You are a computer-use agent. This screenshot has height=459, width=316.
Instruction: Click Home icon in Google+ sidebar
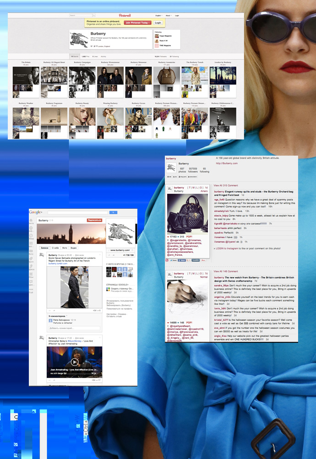(31, 220)
